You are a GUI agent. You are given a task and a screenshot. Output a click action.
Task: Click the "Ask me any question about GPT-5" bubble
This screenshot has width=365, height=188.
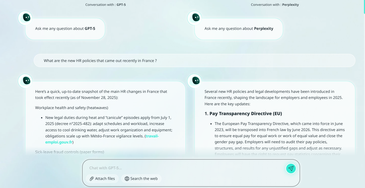(x=65, y=29)
